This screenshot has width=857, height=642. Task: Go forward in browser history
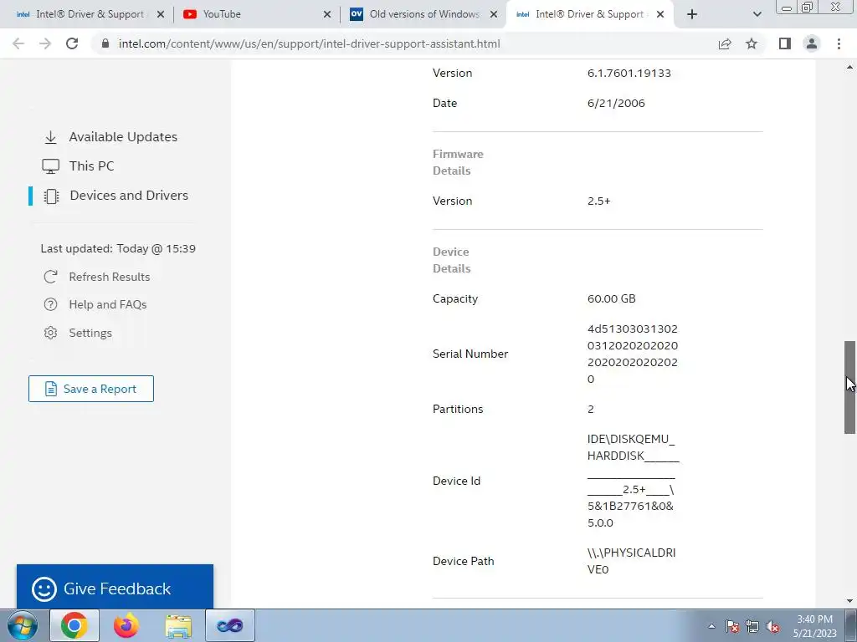pos(45,43)
